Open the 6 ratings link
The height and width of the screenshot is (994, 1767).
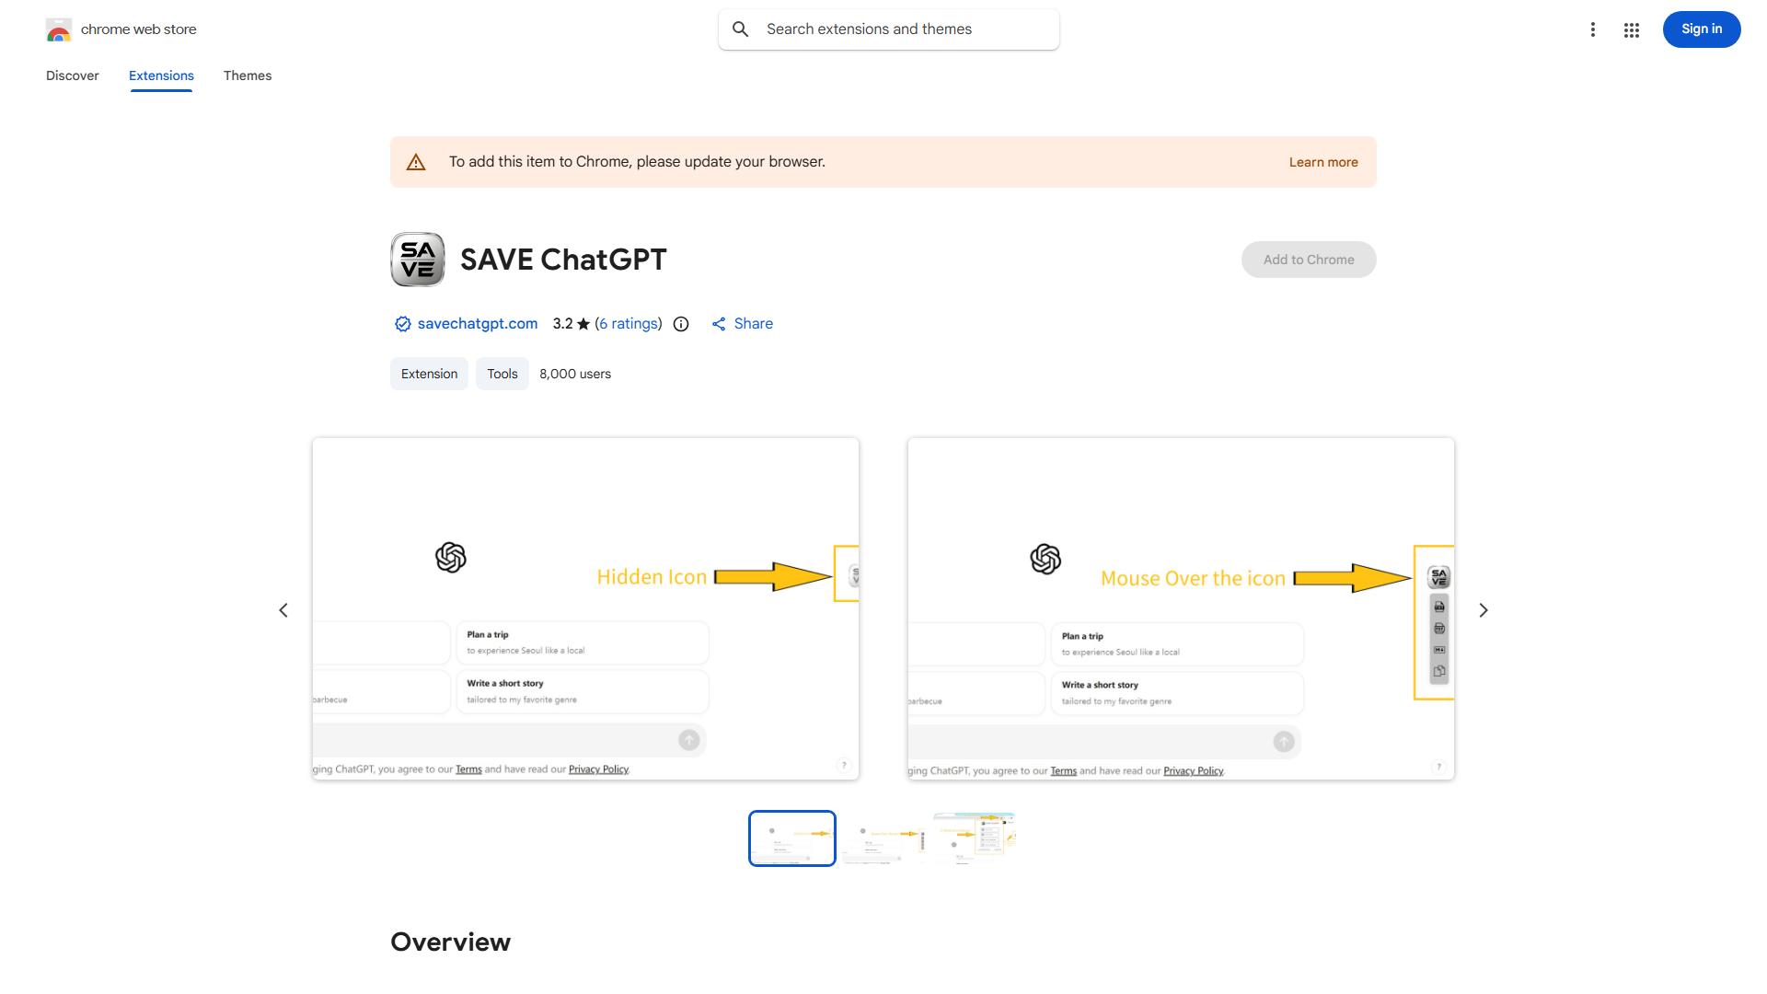[629, 324]
